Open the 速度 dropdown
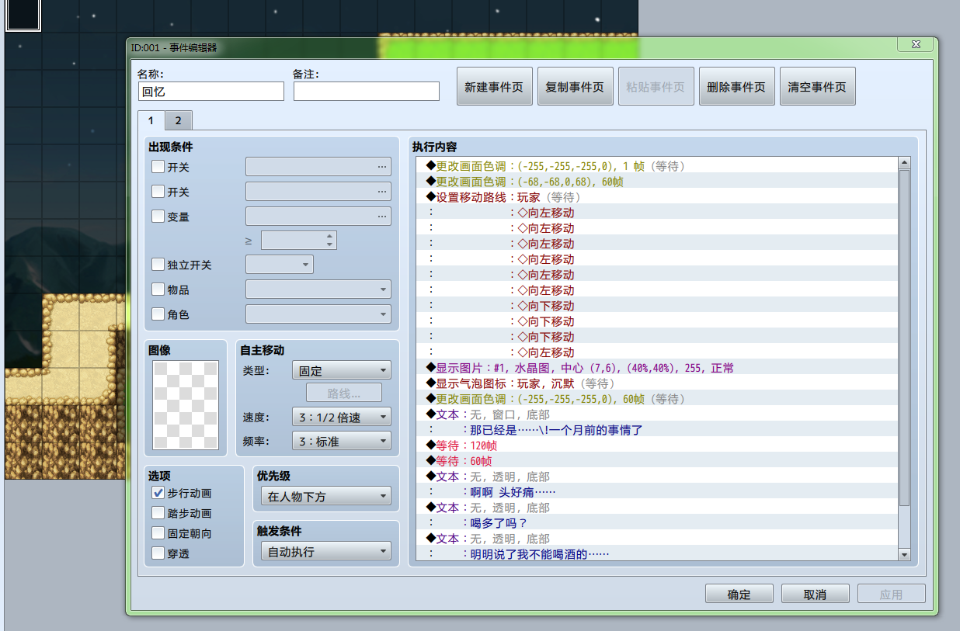 342,417
